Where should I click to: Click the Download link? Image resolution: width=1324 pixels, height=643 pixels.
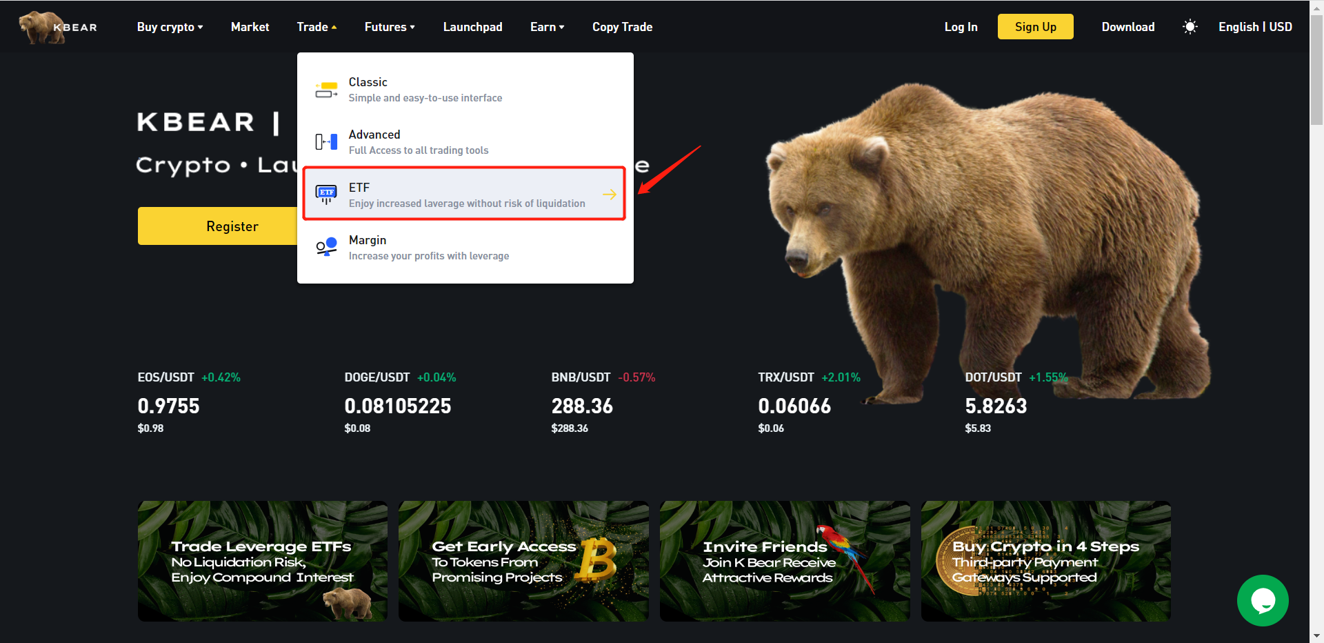point(1127,27)
